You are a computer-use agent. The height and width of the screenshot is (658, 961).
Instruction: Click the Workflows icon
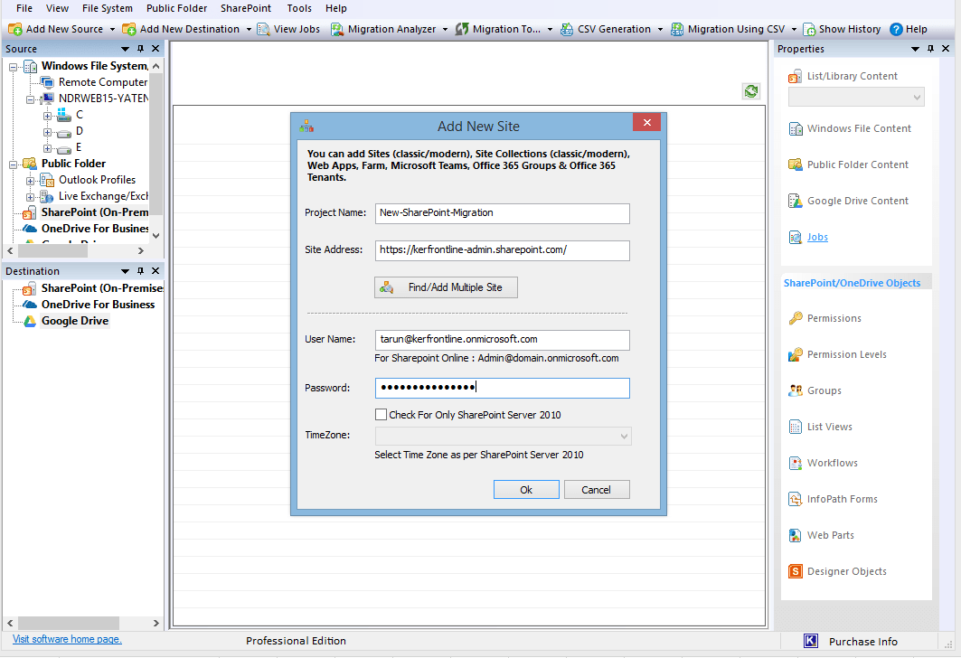point(796,463)
